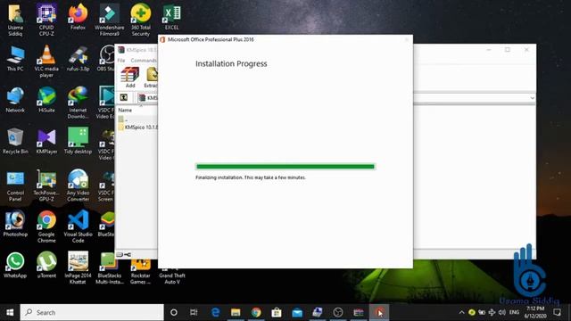Open the Commands menu in WinRAR
Image resolution: width=571 pixels, height=321 pixels.
point(144,61)
